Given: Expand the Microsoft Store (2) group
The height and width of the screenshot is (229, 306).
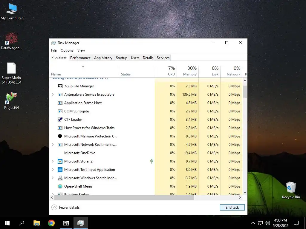Looking at the screenshot, I should click(x=53, y=161).
